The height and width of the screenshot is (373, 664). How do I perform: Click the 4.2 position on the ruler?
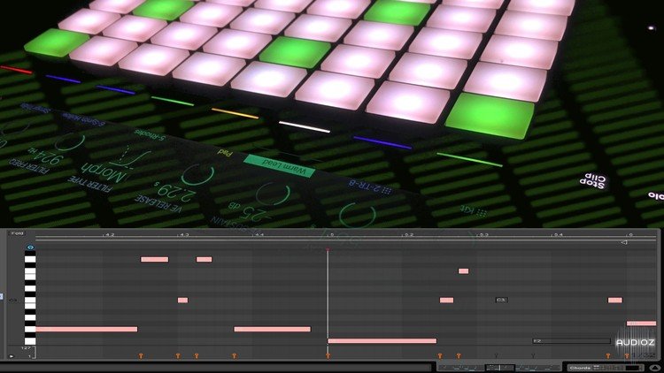[109, 235]
